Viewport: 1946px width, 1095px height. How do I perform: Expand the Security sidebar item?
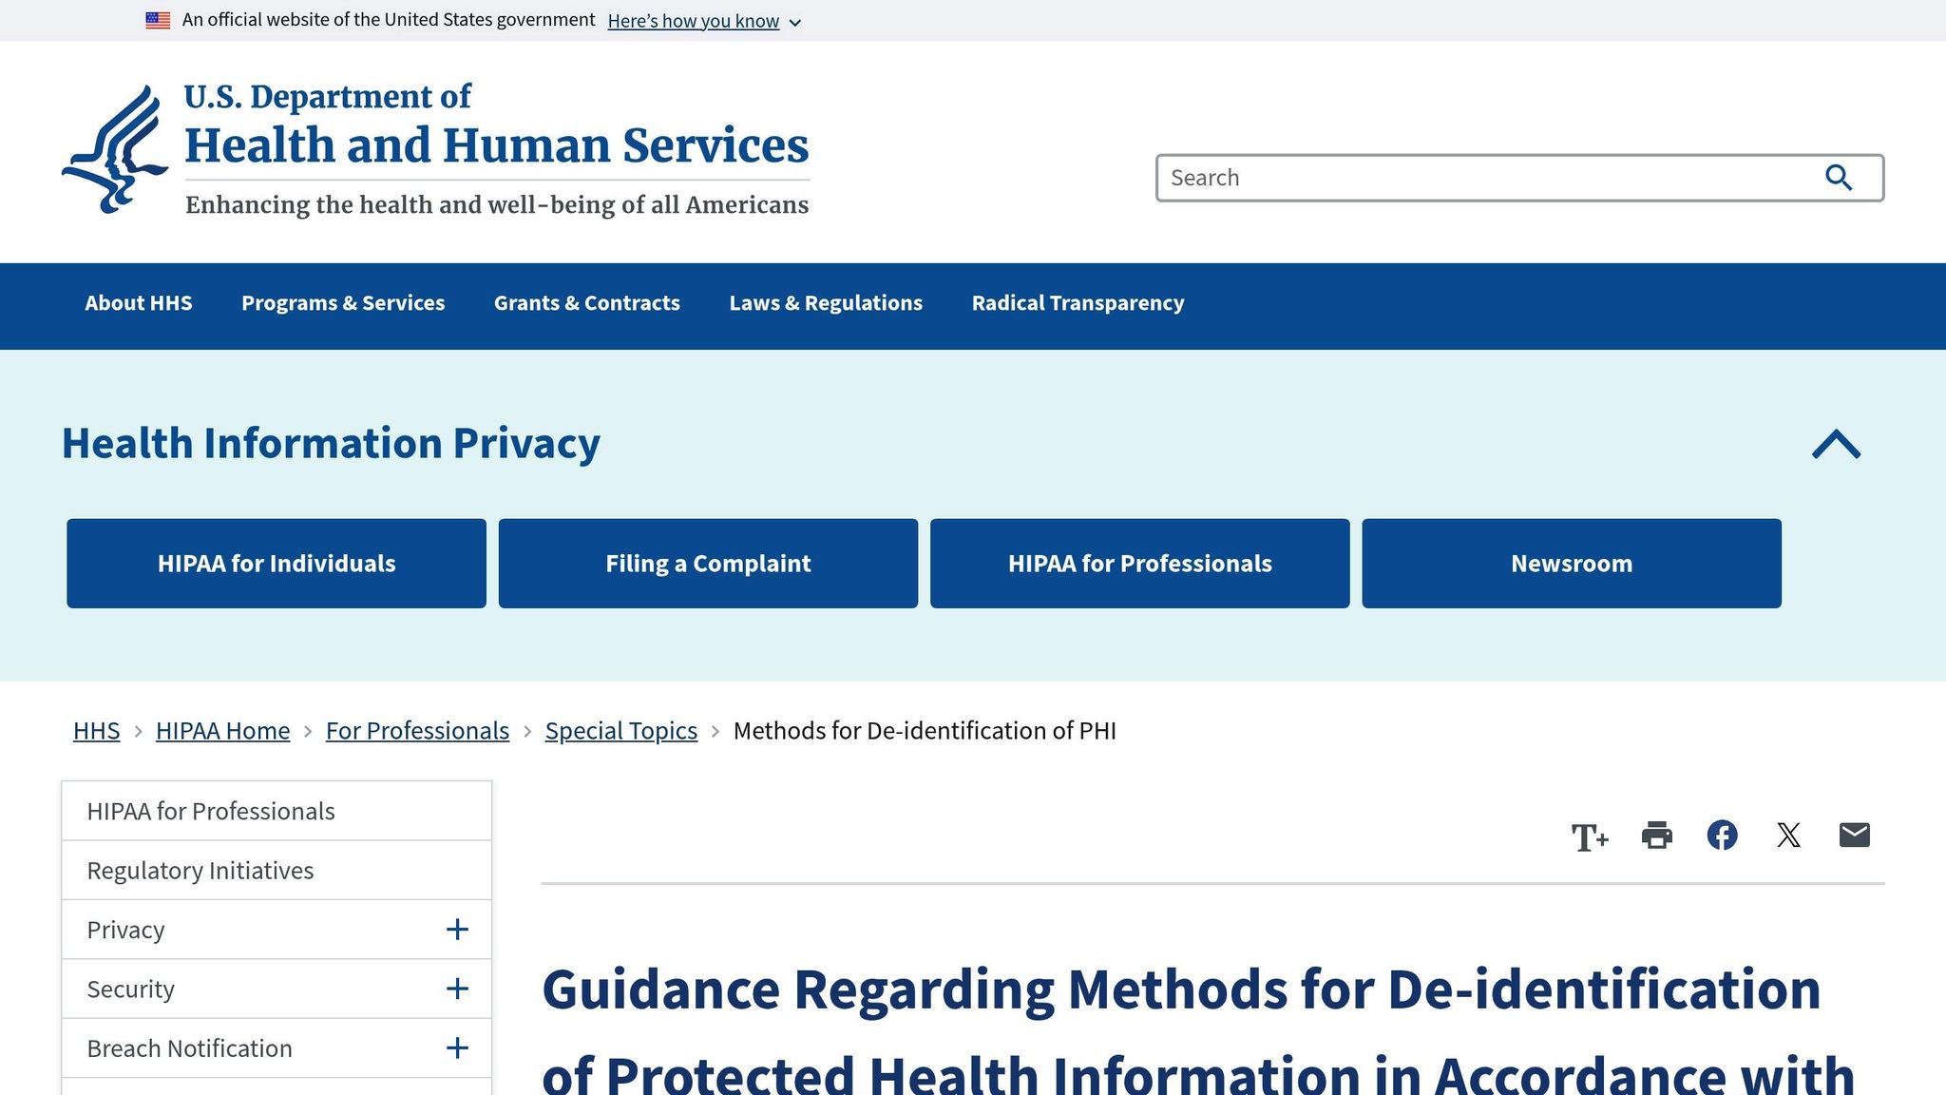457,989
